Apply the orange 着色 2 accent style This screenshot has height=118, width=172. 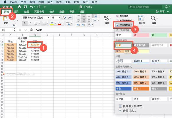click(141, 88)
